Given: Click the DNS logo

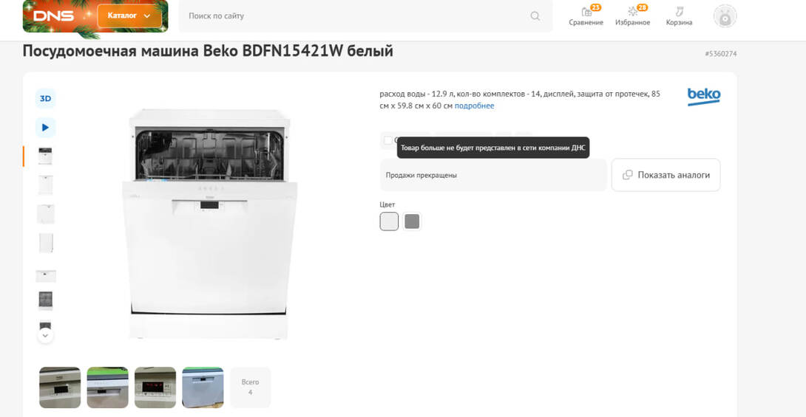Looking at the screenshot, I should [54, 15].
